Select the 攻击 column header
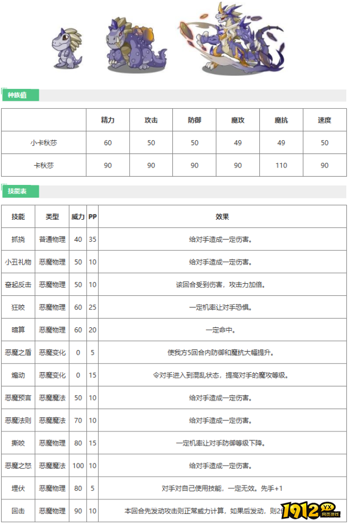 pyautogui.click(x=151, y=120)
